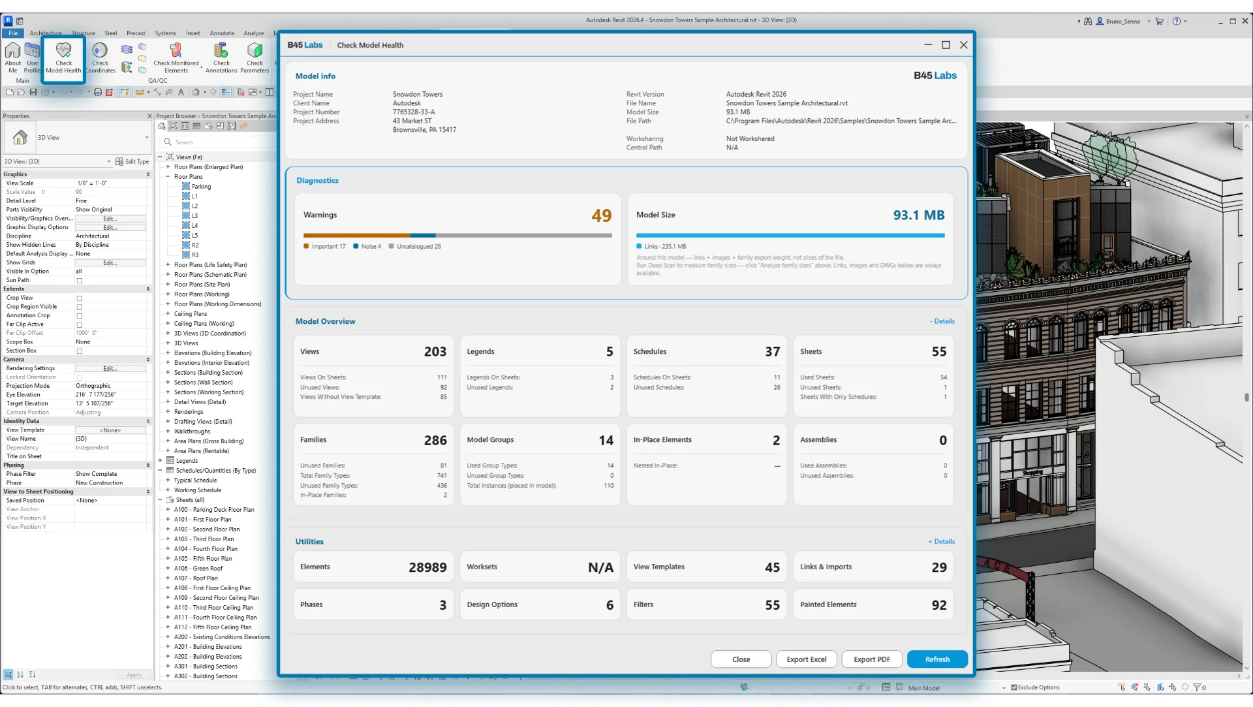Click the Save icon in quick access toolbar
Screen dimensions: 1253x707
click(33, 92)
